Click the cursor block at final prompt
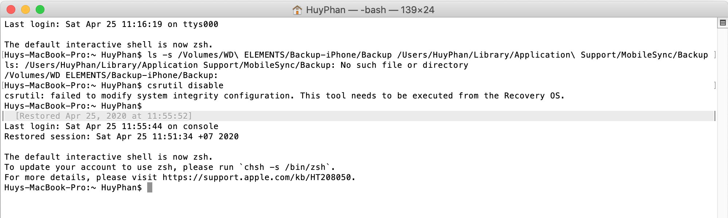The image size is (728, 218). pyautogui.click(x=150, y=187)
